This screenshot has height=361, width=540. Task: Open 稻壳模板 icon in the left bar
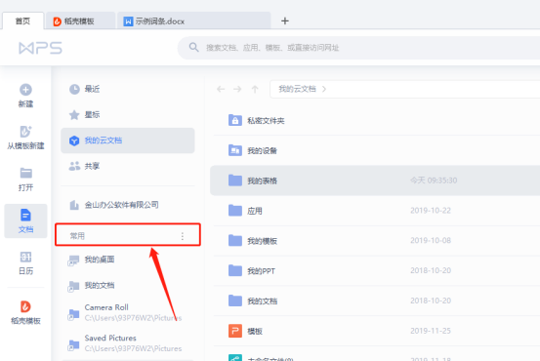tap(25, 306)
